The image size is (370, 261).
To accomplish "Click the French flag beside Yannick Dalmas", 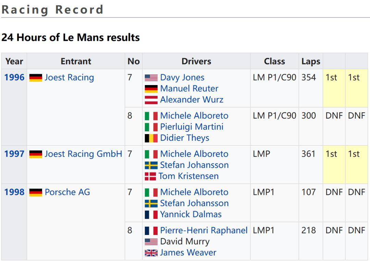I will click(x=151, y=215).
